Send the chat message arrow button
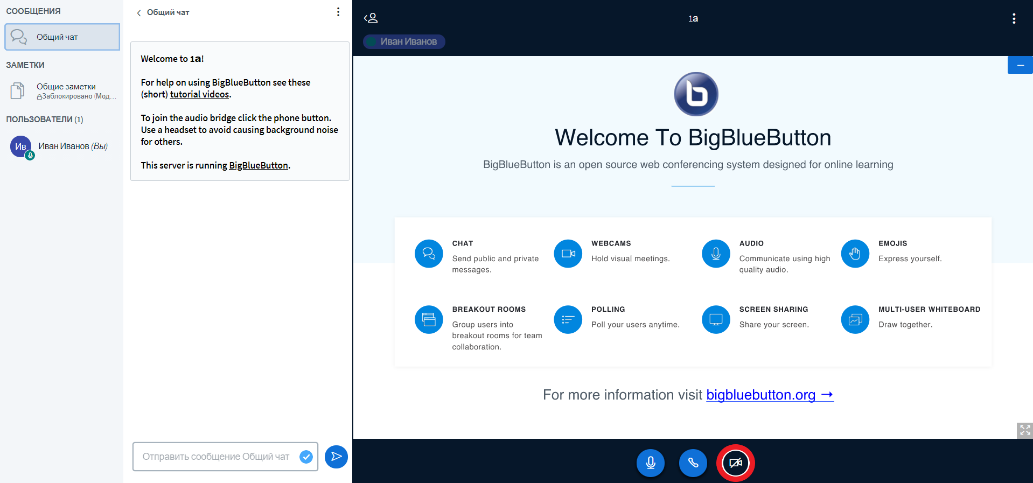This screenshot has width=1033, height=483. point(336,457)
